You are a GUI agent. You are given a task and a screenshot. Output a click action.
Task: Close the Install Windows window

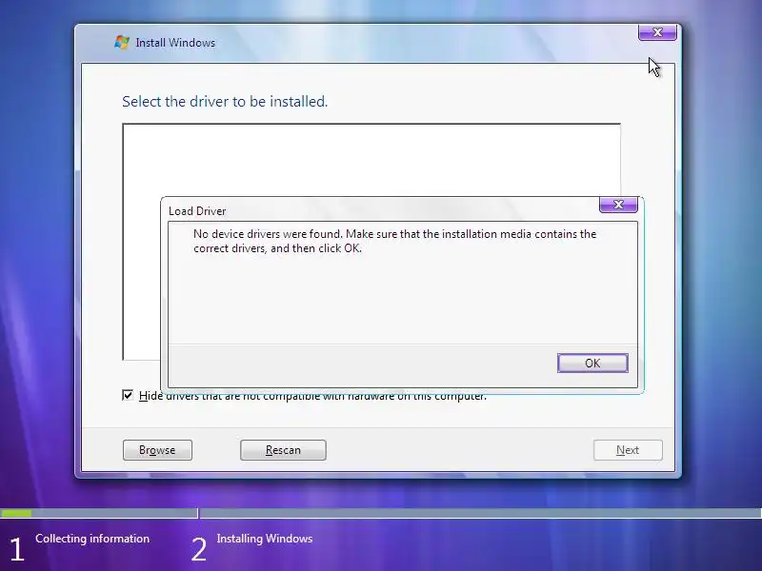pyautogui.click(x=657, y=32)
